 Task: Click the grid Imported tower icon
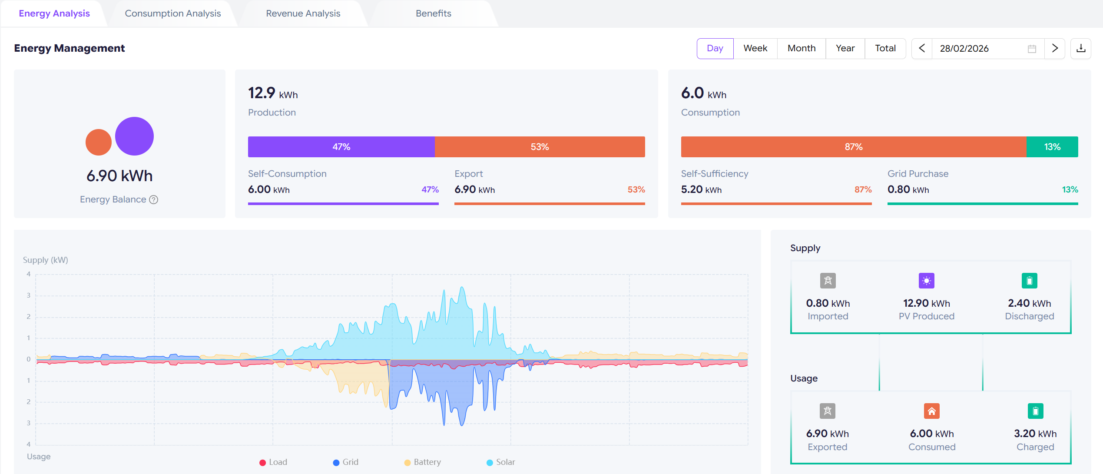coord(828,281)
